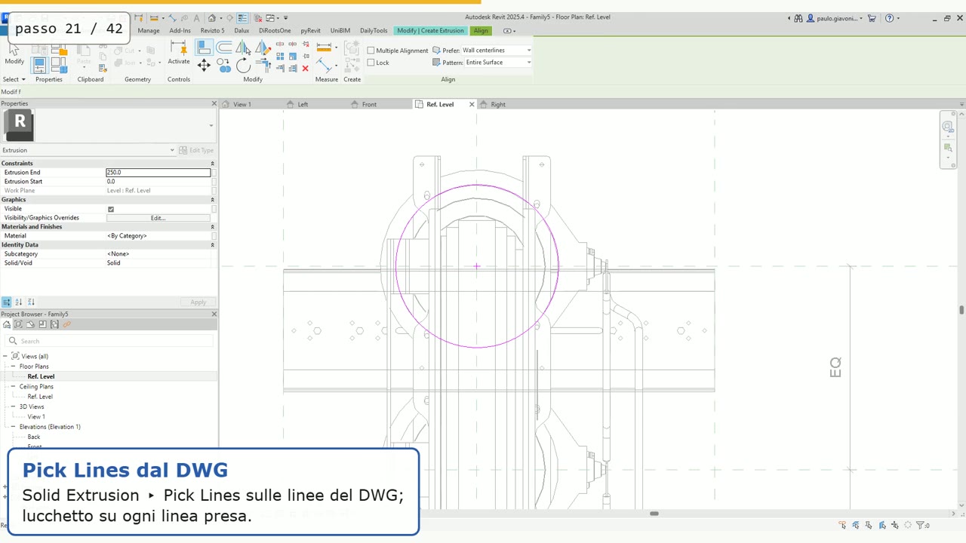
Task: Collapse the Graphics section
Action: coord(212,199)
